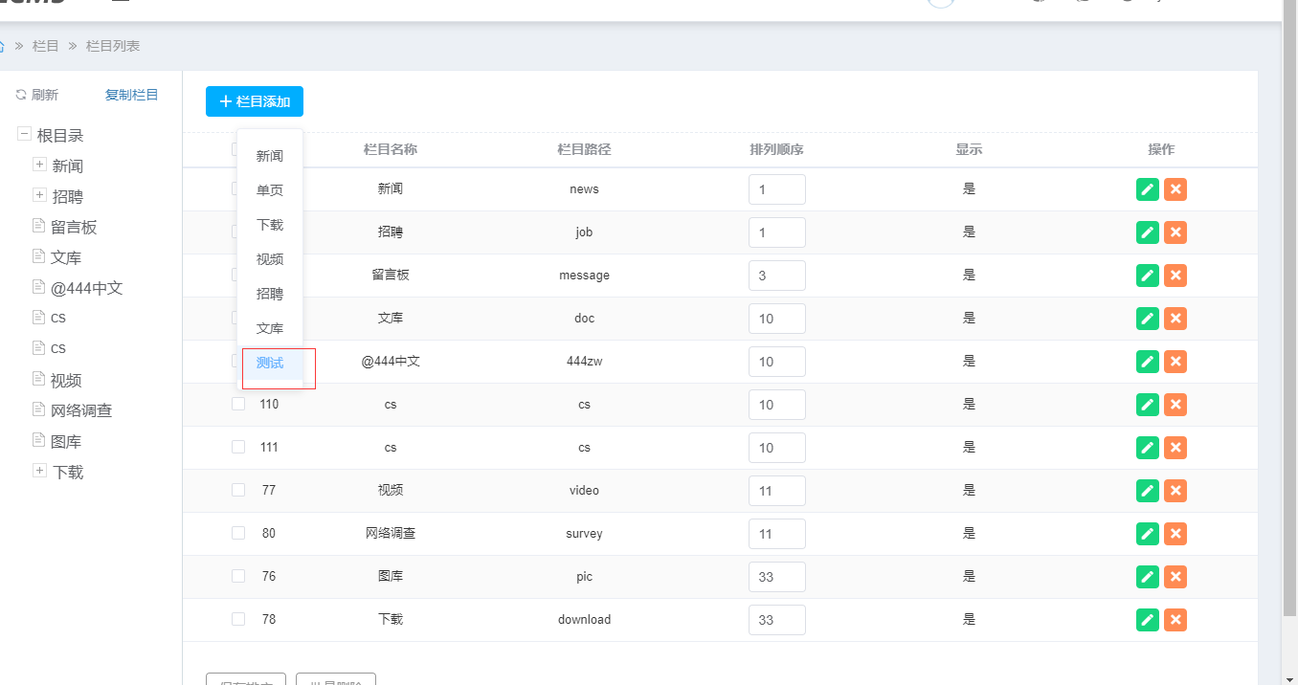
Task: Delete the 文库 doc row
Action: (x=1176, y=319)
